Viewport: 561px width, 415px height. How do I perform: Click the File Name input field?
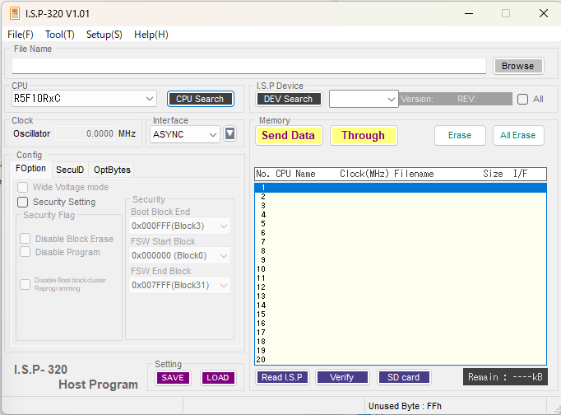point(249,66)
